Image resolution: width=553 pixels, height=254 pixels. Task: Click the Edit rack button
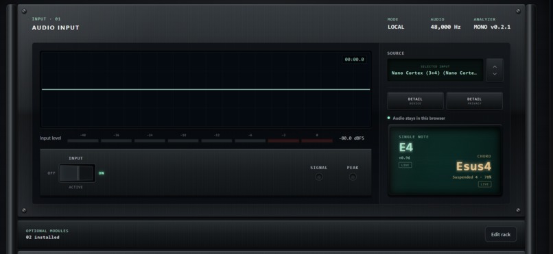(x=500, y=234)
